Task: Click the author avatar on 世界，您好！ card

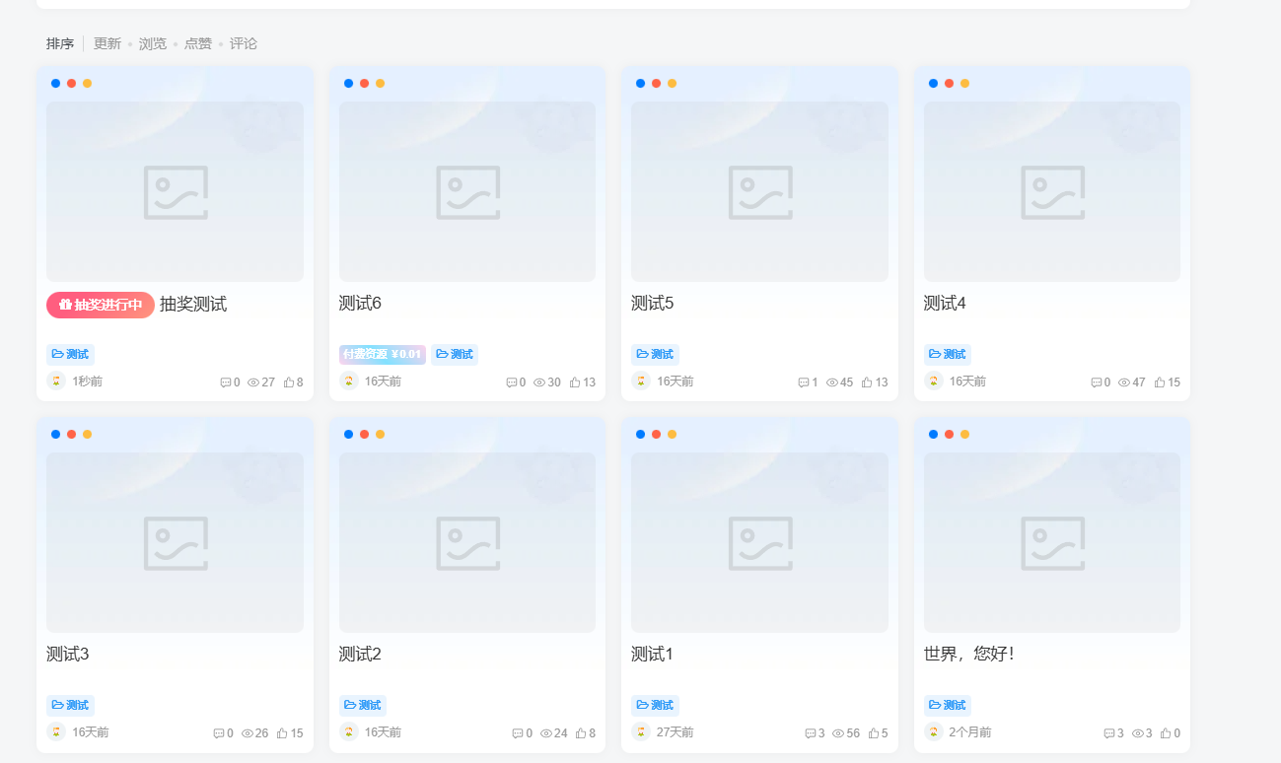Action: point(934,732)
